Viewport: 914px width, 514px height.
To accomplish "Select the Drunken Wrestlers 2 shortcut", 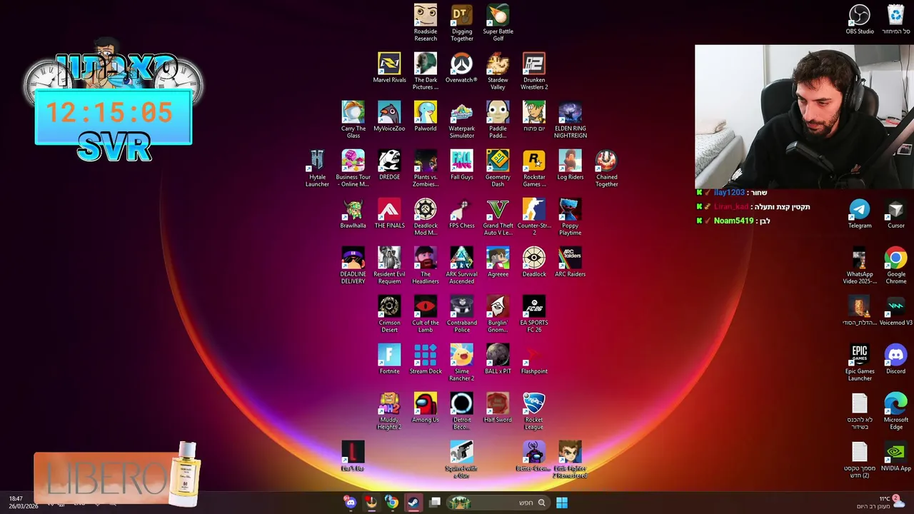I will click(x=534, y=71).
